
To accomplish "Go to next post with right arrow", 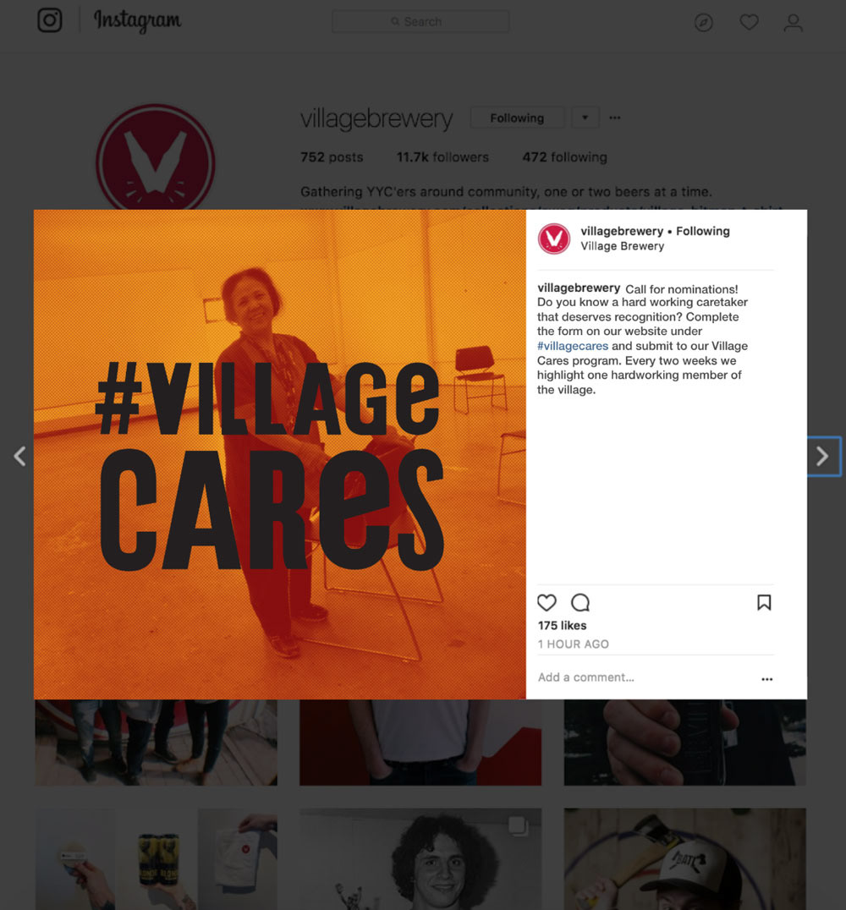I will [822, 456].
